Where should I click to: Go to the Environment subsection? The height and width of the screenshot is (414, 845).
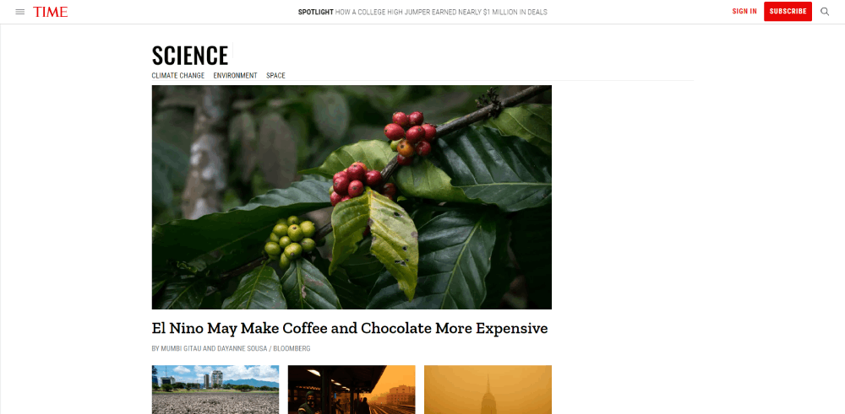pyautogui.click(x=235, y=75)
